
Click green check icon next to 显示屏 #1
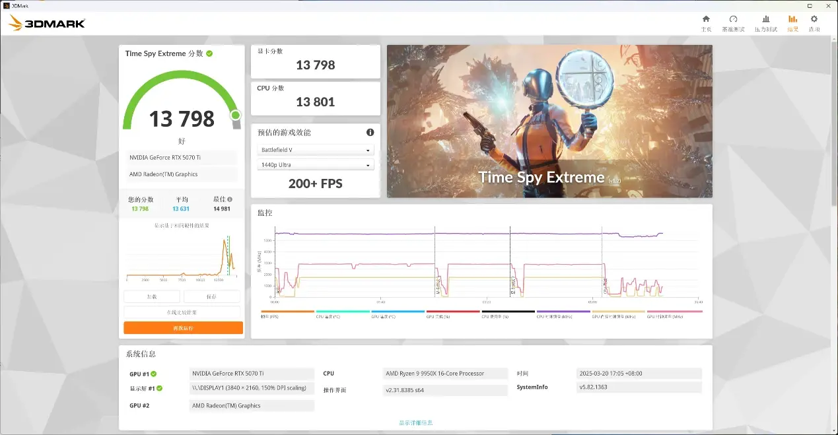tap(159, 388)
